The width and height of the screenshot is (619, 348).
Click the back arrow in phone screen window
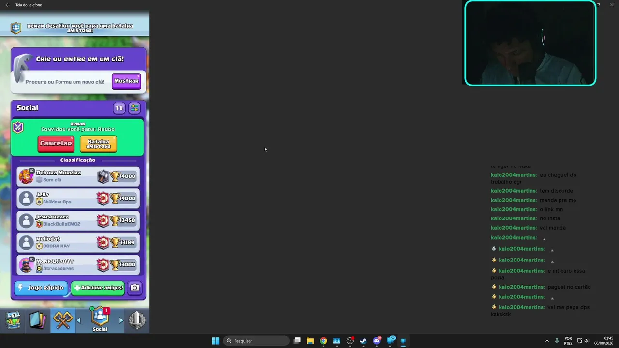coord(8,5)
